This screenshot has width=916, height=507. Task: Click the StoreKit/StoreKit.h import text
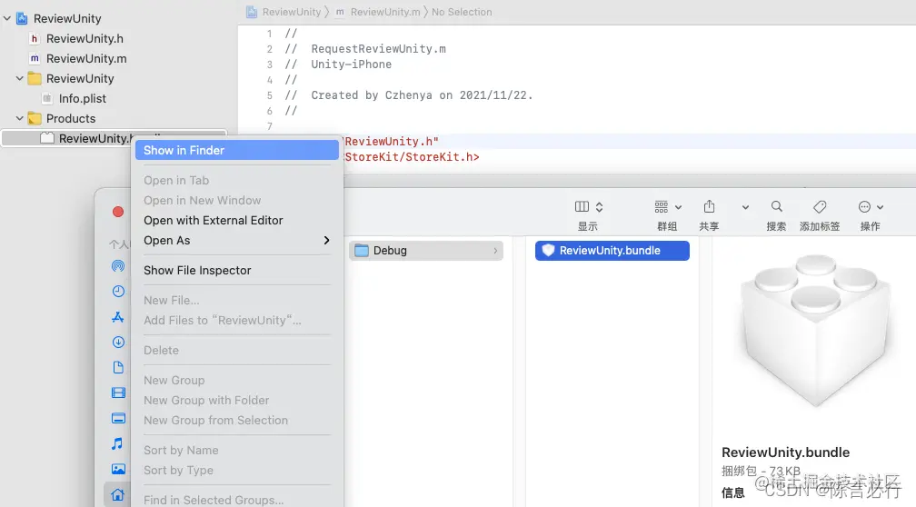click(x=412, y=157)
